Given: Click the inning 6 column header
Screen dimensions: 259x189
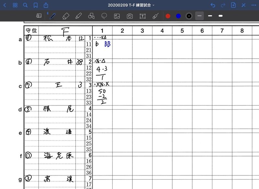Looking at the screenshot, I should click(x=202, y=31).
